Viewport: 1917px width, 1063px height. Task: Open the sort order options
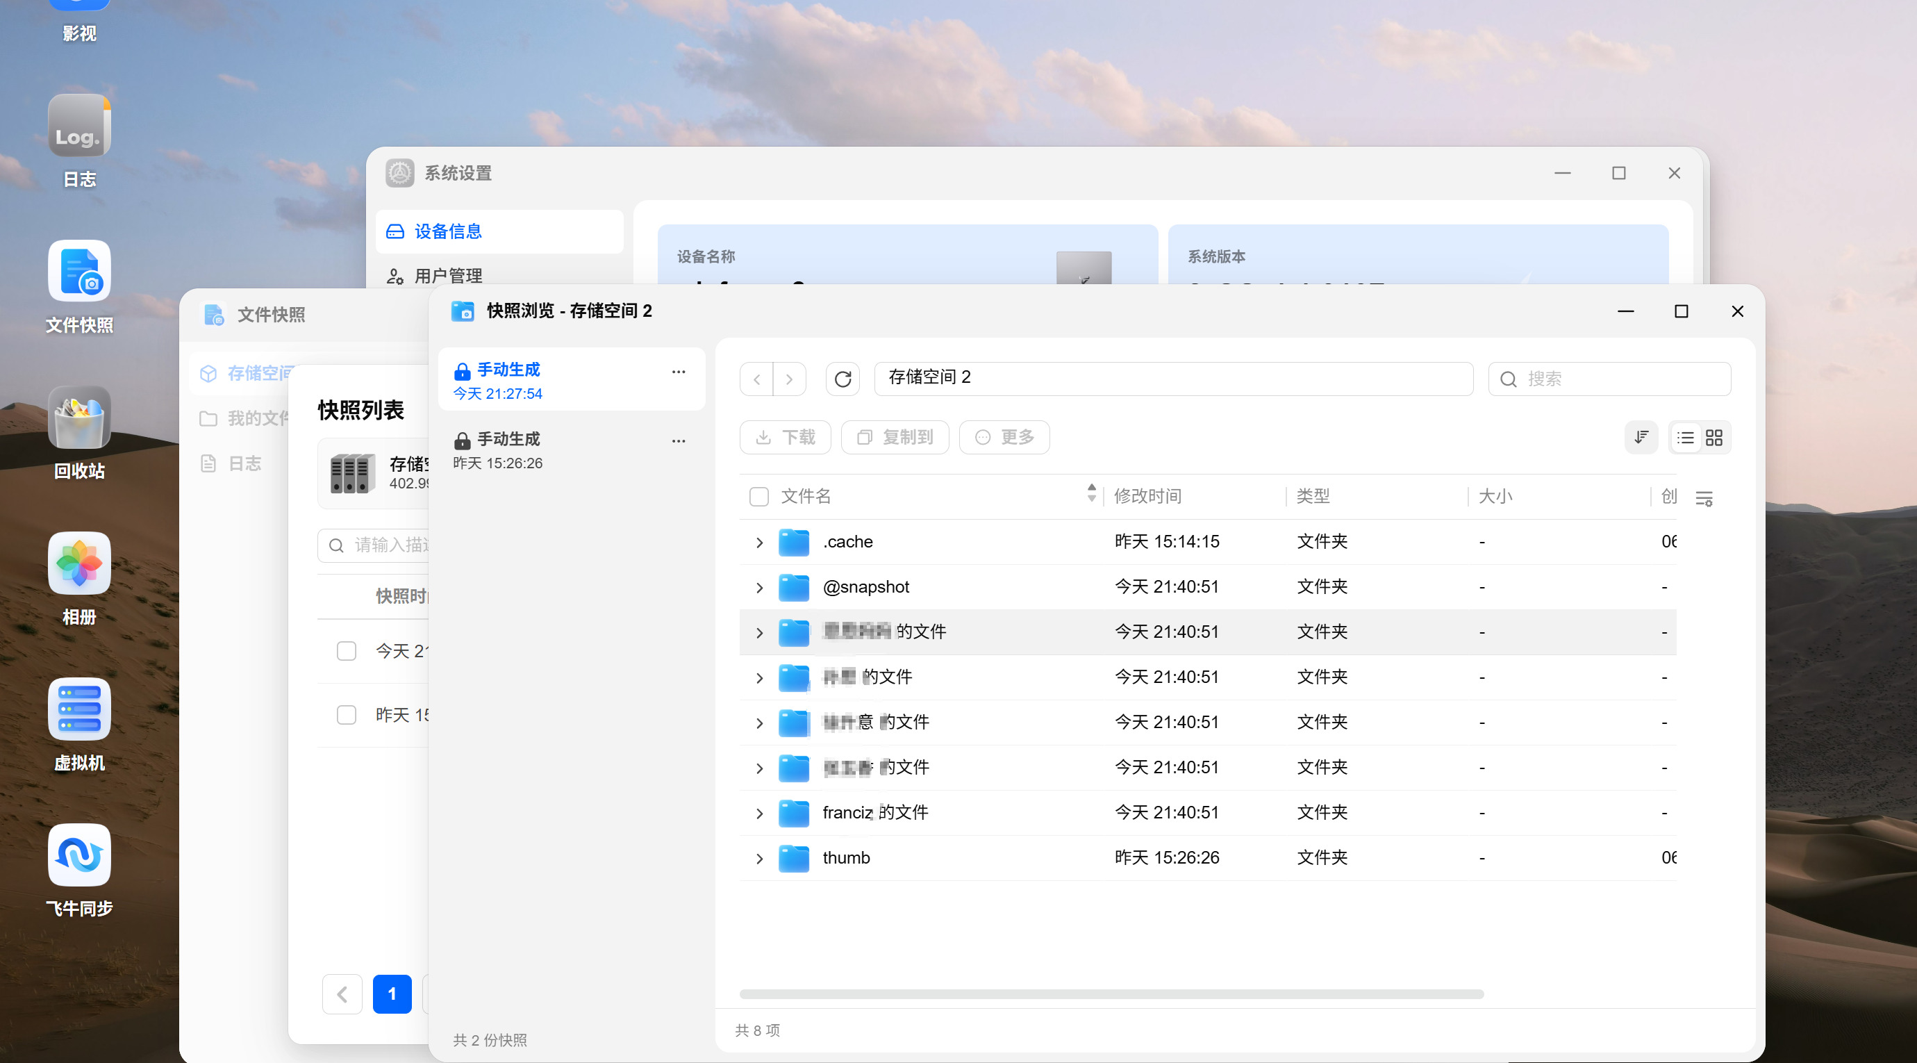point(1641,437)
